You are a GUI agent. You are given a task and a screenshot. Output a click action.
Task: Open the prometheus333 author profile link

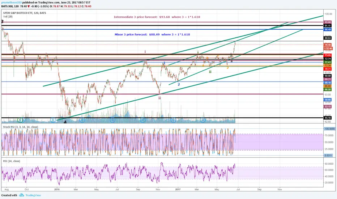(12, 3)
